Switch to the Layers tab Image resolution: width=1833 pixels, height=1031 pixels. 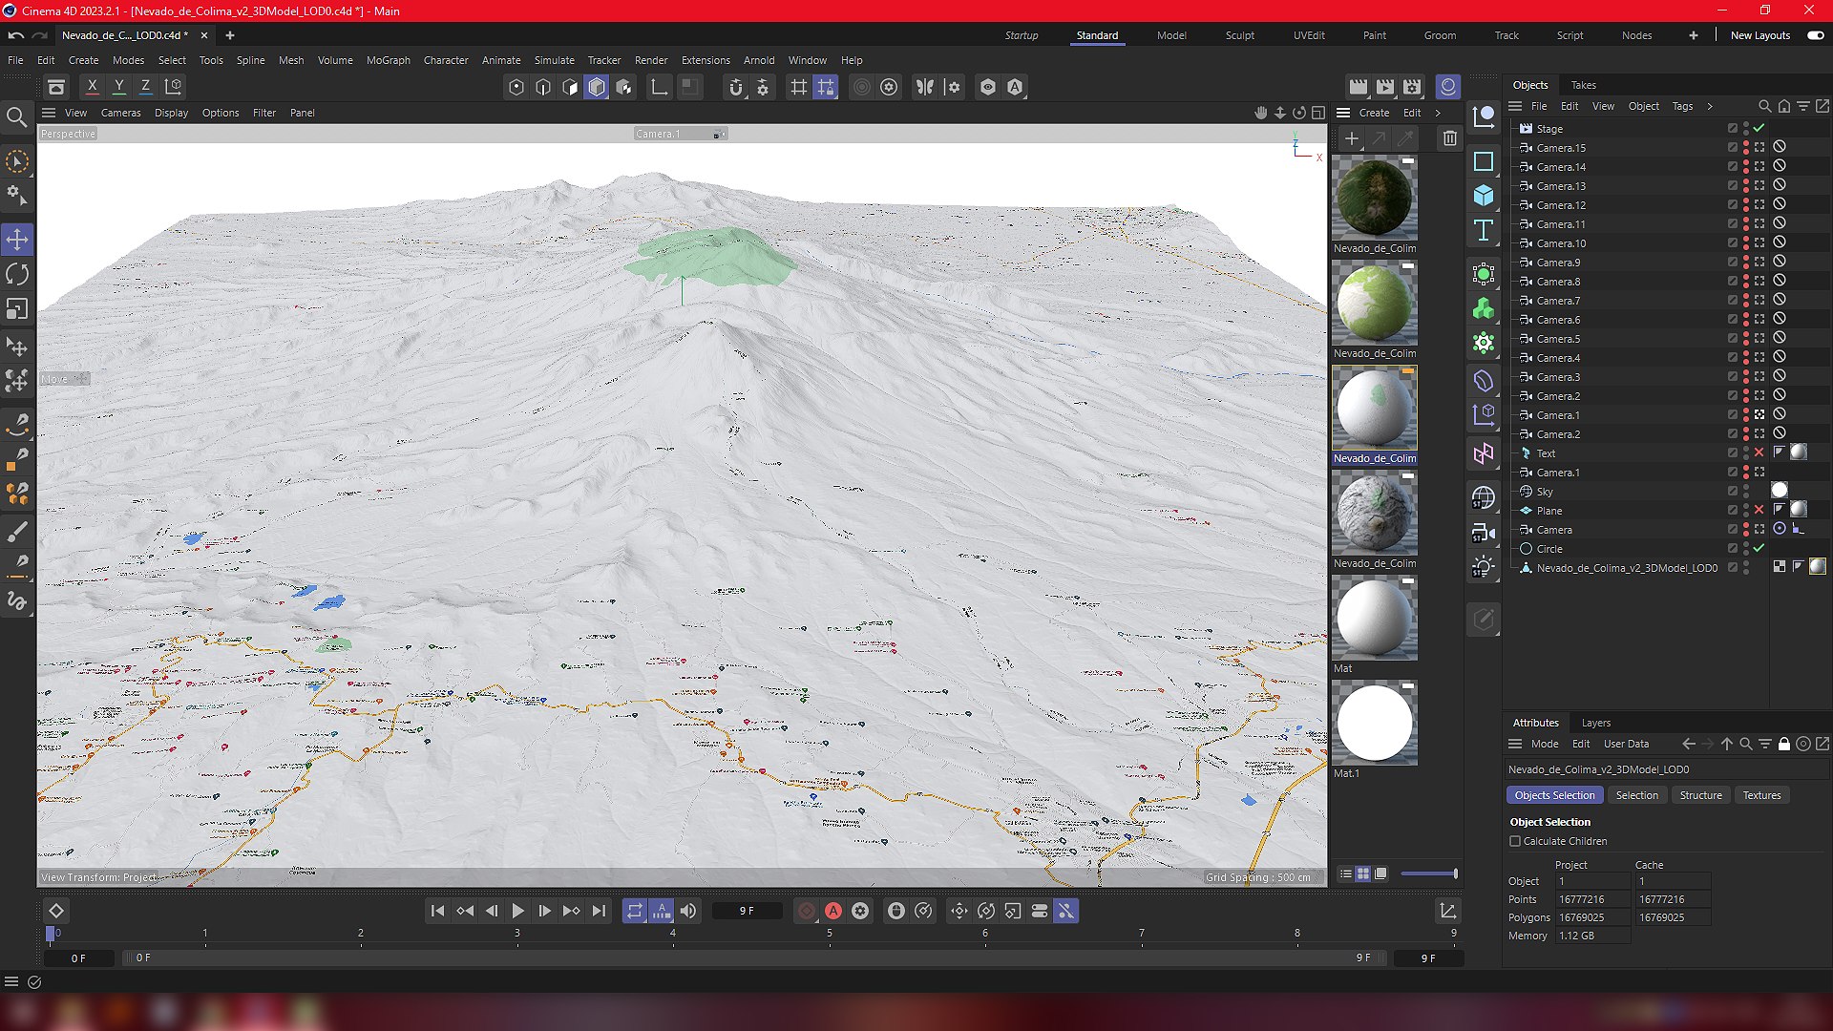point(1595,723)
